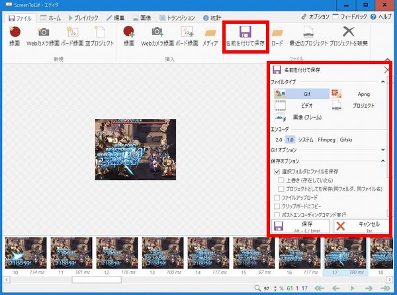Switch to the プレイバック tab
The image size is (397, 295).
(x=83, y=18)
